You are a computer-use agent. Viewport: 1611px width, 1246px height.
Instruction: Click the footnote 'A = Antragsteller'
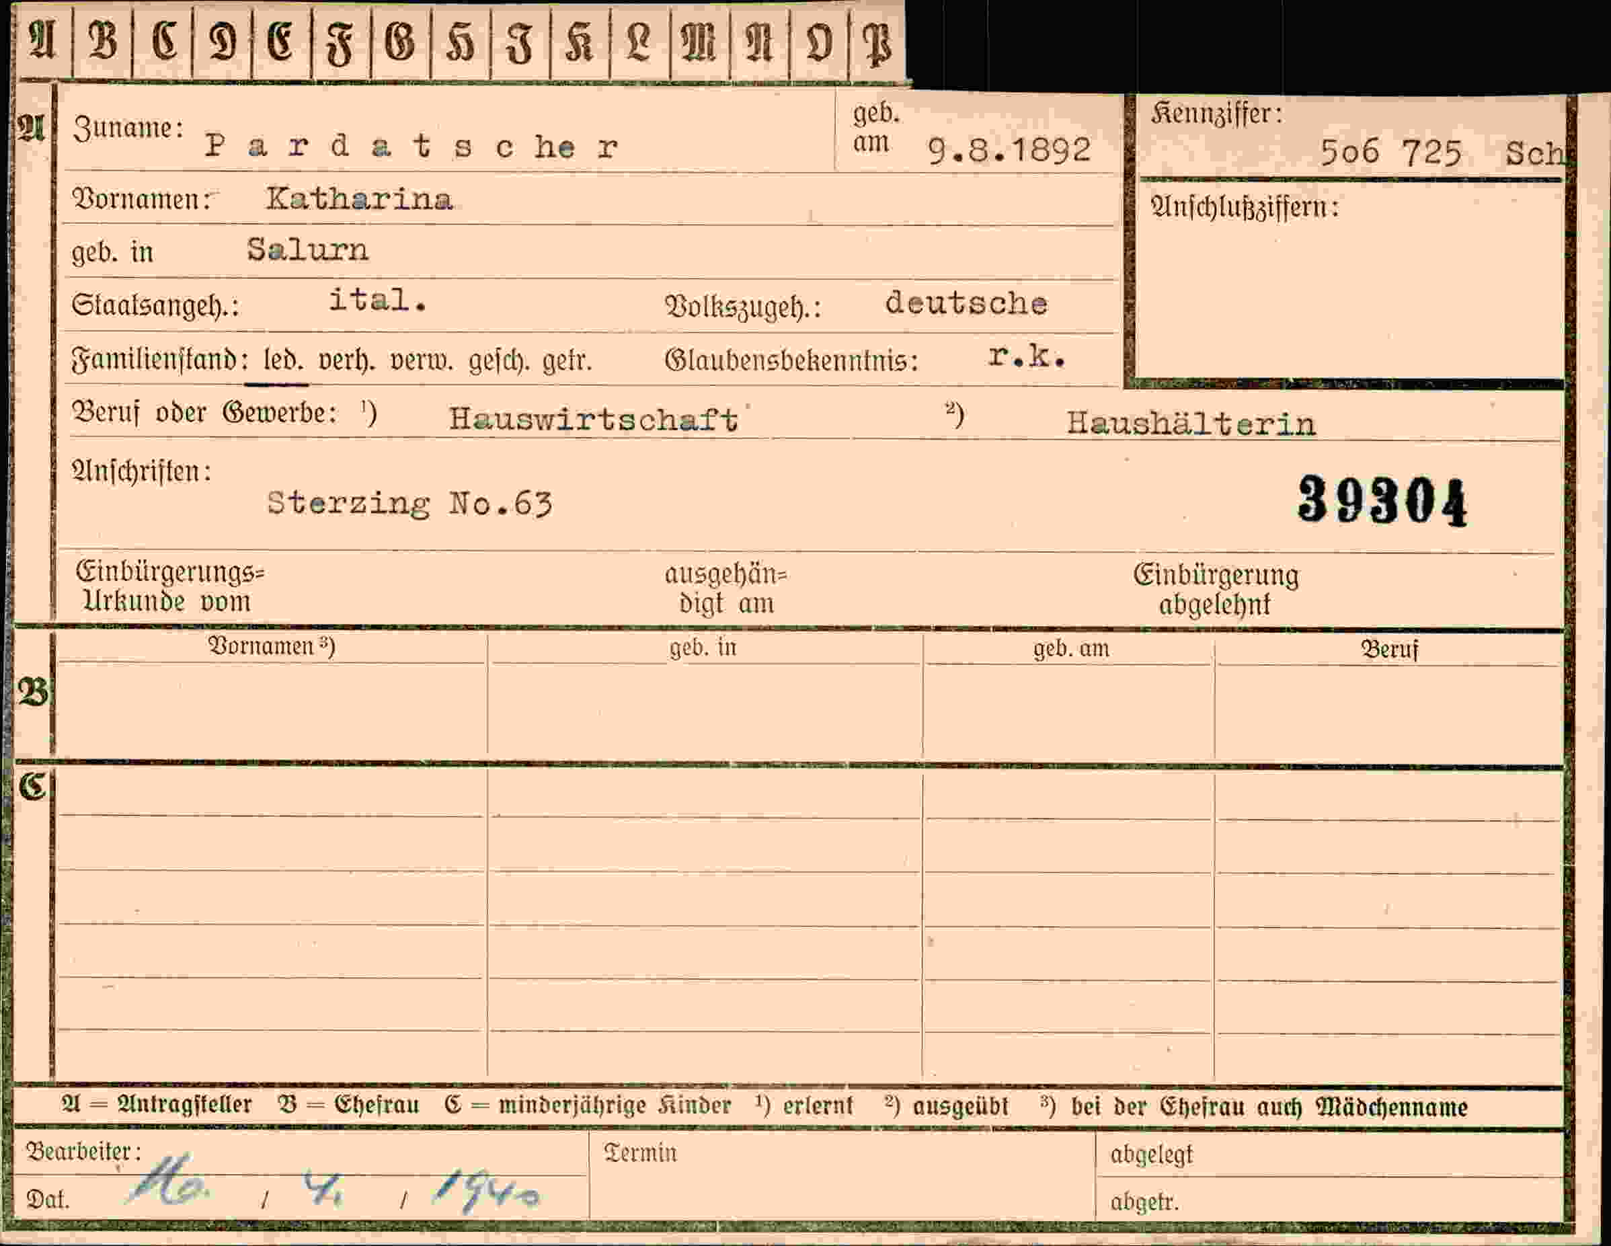(157, 1104)
